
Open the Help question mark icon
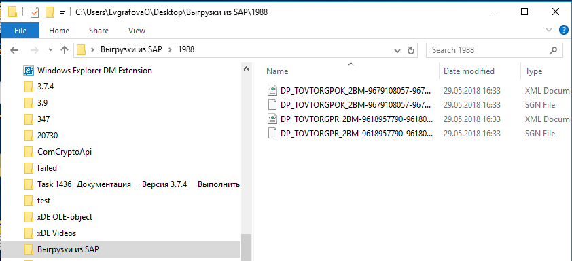[563, 30]
